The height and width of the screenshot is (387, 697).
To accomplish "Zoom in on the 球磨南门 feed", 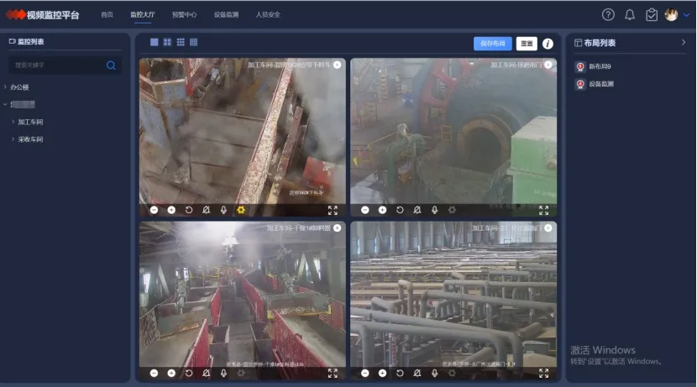I will point(382,210).
